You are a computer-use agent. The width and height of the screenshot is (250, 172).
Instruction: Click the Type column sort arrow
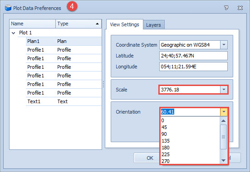[97, 24]
